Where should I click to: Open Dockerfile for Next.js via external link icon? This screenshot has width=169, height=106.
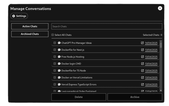click(142, 50)
